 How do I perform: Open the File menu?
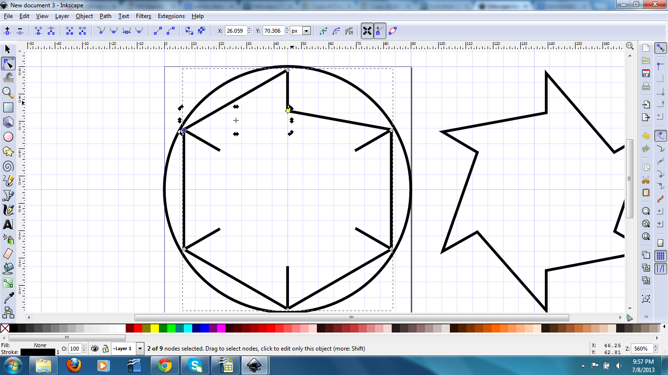tap(8, 16)
